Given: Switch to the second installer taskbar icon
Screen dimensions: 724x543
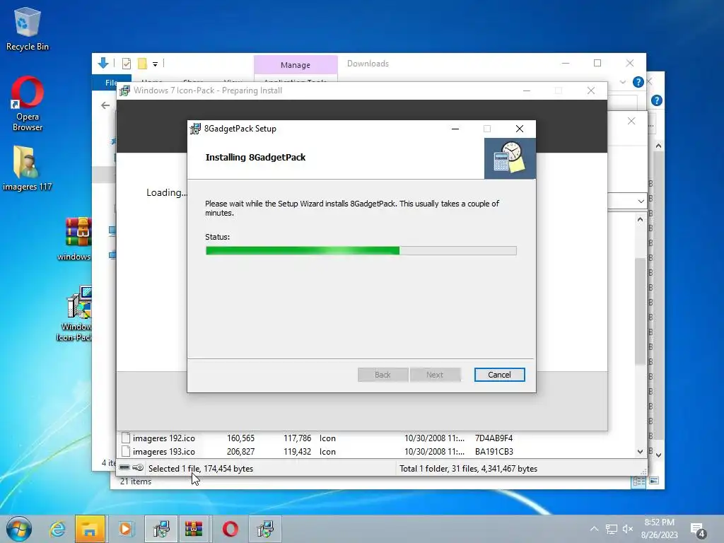Looking at the screenshot, I should [265, 529].
